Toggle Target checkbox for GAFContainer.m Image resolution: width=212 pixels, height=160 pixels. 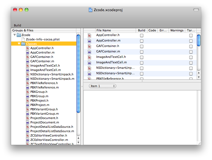click(191, 52)
